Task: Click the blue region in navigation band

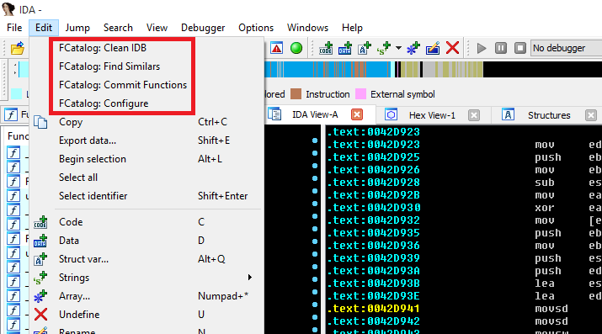Action: 300,69
